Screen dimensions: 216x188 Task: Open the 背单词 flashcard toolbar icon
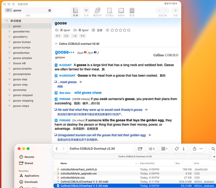click(121, 12)
